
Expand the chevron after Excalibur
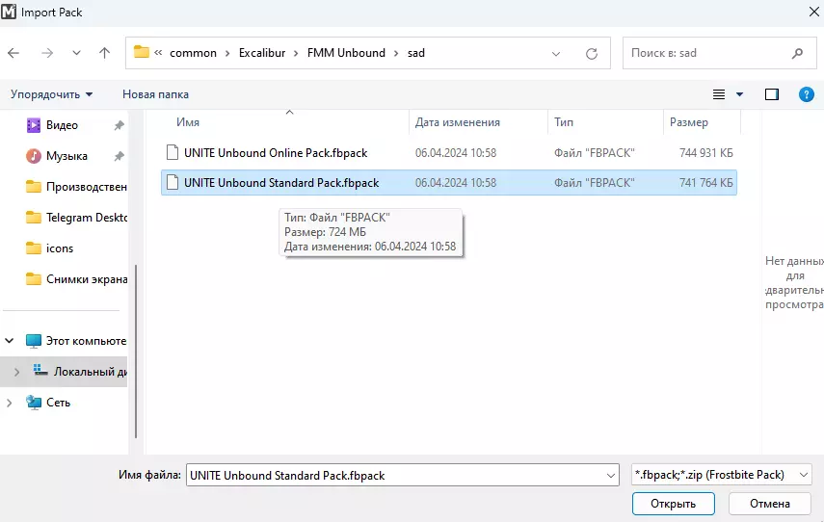[297, 53]
